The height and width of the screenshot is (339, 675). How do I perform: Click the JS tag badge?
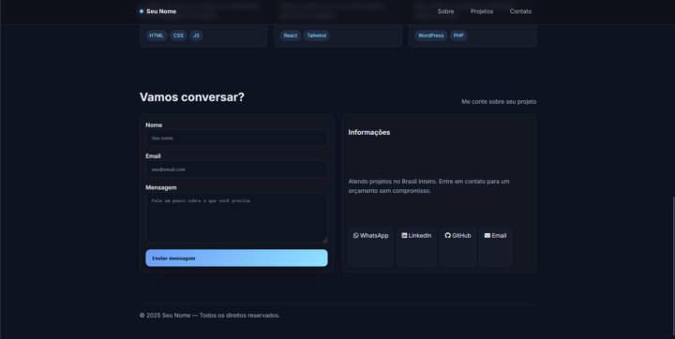196,36
